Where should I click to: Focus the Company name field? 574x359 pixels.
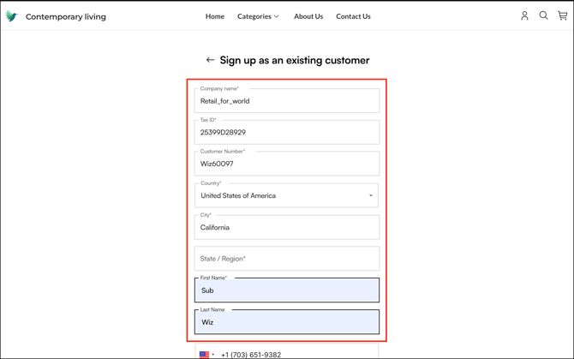287,101
